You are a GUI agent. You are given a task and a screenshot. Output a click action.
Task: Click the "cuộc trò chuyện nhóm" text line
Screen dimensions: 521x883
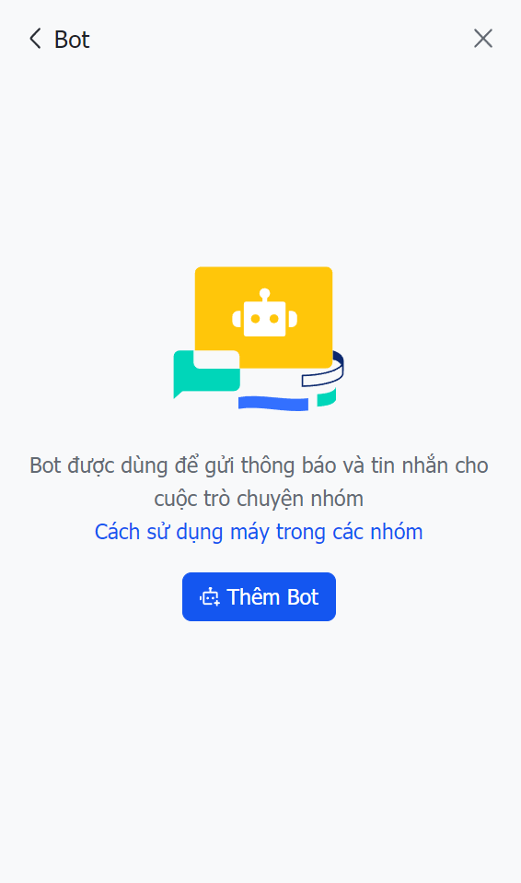259,499
